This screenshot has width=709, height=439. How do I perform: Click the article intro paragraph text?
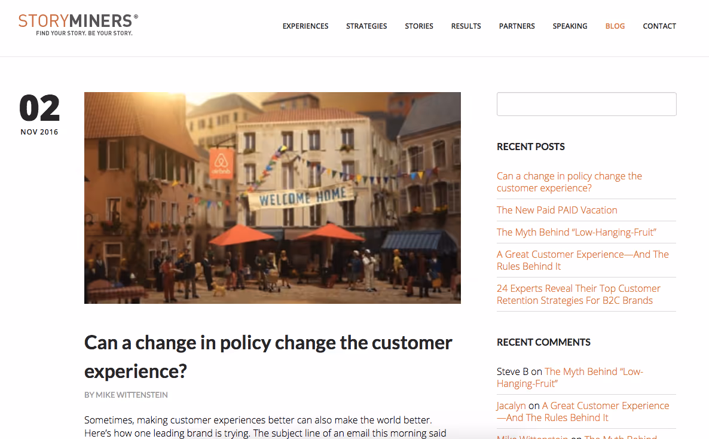(x=265, y=426)
